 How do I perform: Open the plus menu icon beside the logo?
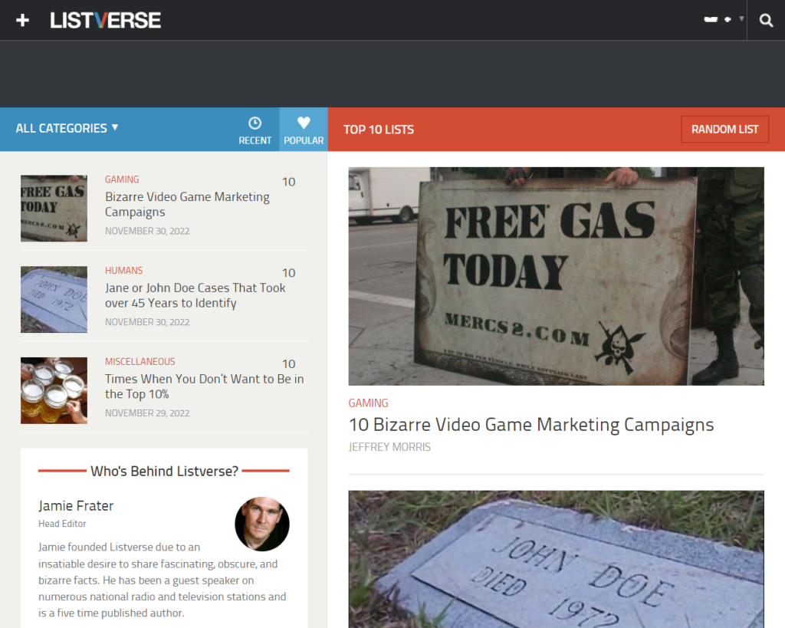tap(22, 20)
